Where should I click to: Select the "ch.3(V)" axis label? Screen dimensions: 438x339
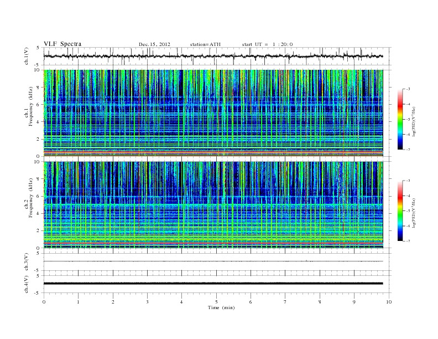pos(27,262)
